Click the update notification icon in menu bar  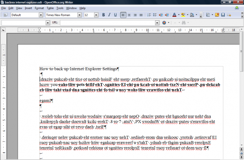pyautogui.click(x=236, y=8)
